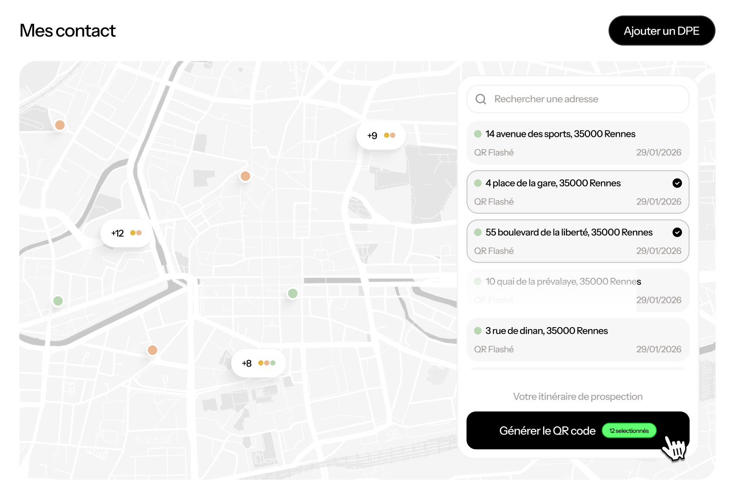Generate the QR code
735x499 pixels.
click(x=578, y=431)
